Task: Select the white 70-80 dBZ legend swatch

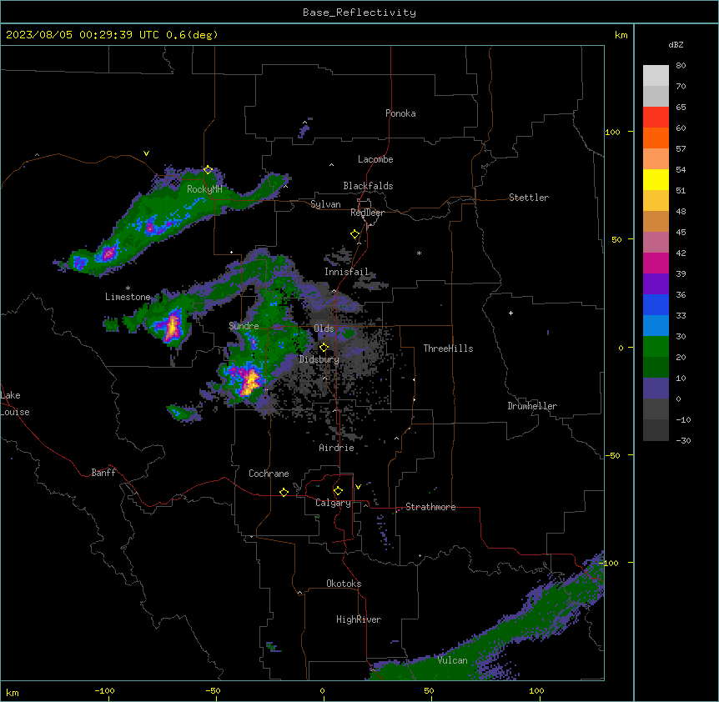Action: tap(656, 76)
